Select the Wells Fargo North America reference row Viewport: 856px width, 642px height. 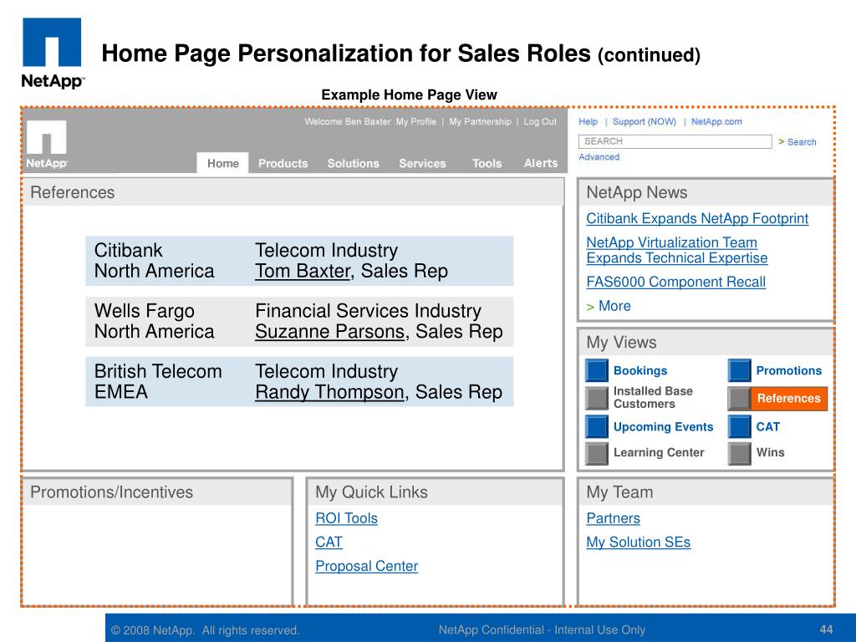click(299, 322)
